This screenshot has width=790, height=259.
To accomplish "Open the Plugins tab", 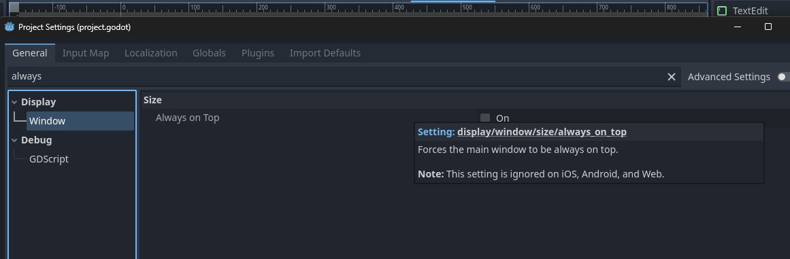I will pos(258,53).
